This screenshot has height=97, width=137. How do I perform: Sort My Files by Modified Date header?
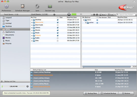click(74, 17)
